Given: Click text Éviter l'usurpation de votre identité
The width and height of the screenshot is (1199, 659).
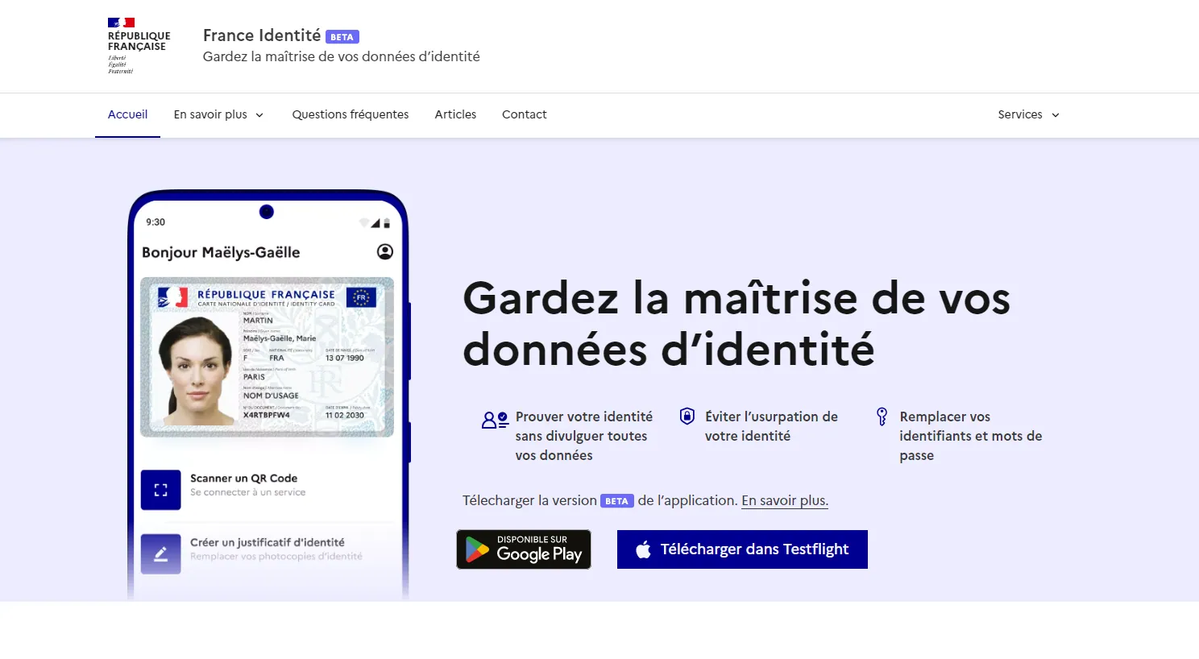Looking at the screenshot, I should tap(771, 426).
